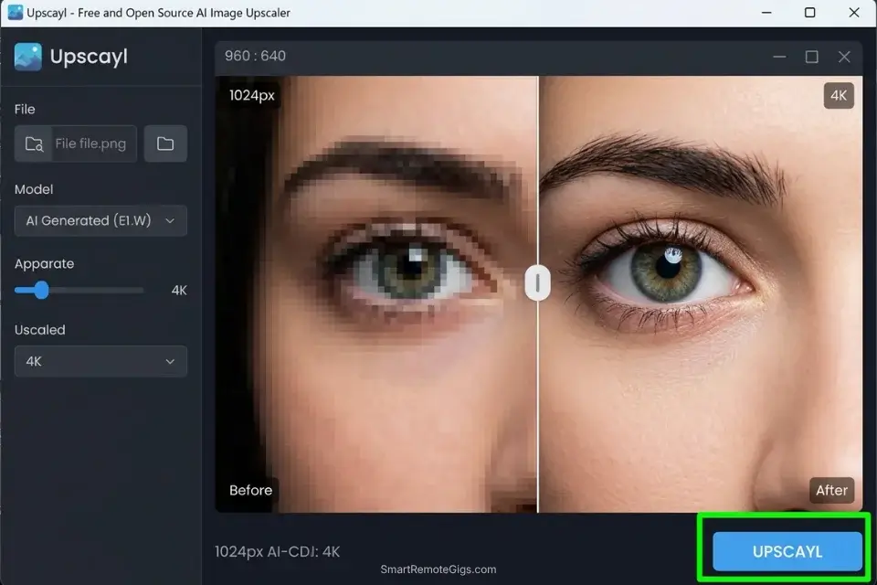Viewport: 877px width, 585px height.
Task: Open the output folder button
Action: tap(165, 144)
